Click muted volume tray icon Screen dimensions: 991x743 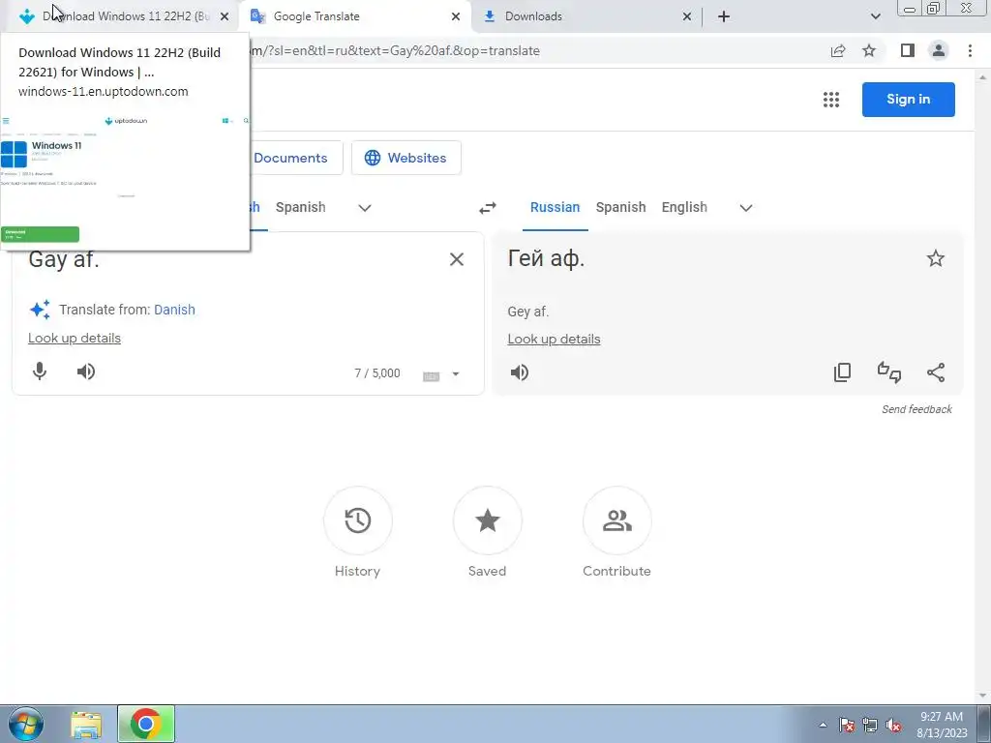pos(893,725)
